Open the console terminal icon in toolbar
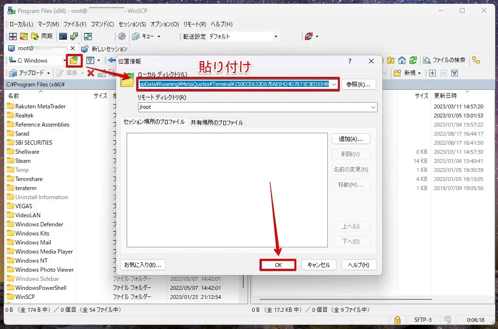This screenshot has width=498, height=329. click(63, 36)
